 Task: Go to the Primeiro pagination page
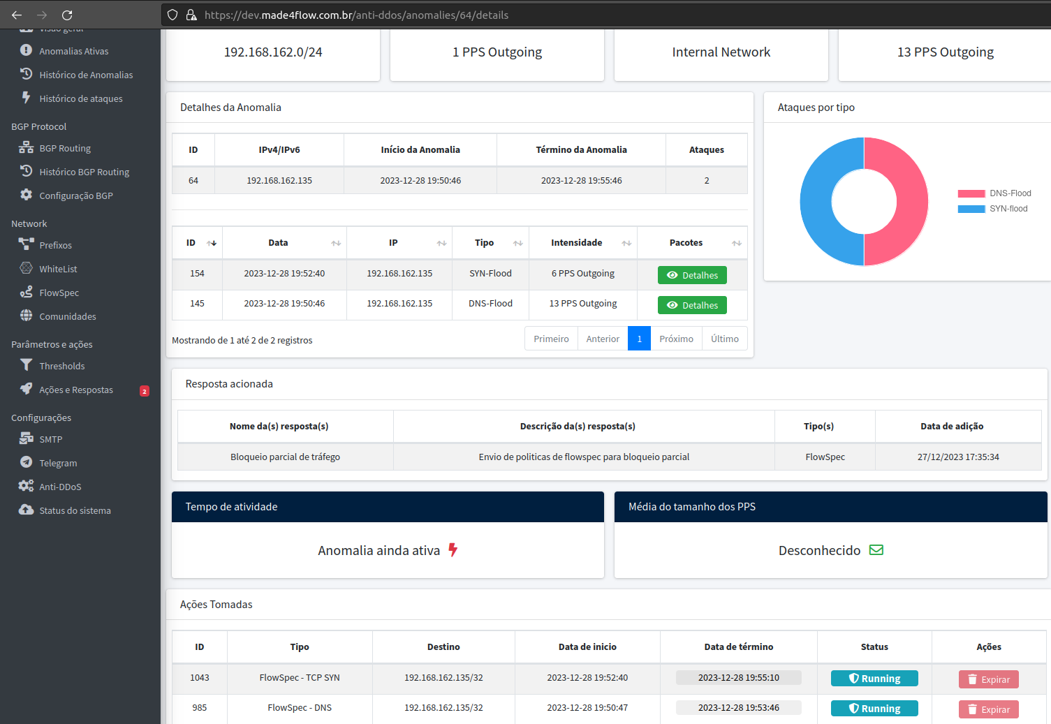pos(551,339)
